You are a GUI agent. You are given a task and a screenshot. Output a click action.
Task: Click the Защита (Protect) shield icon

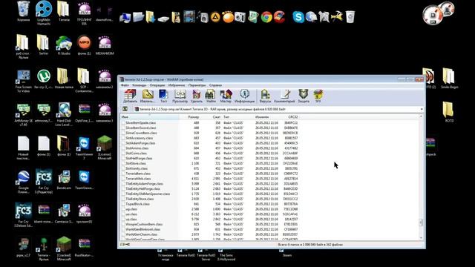(x=304, y=96)
